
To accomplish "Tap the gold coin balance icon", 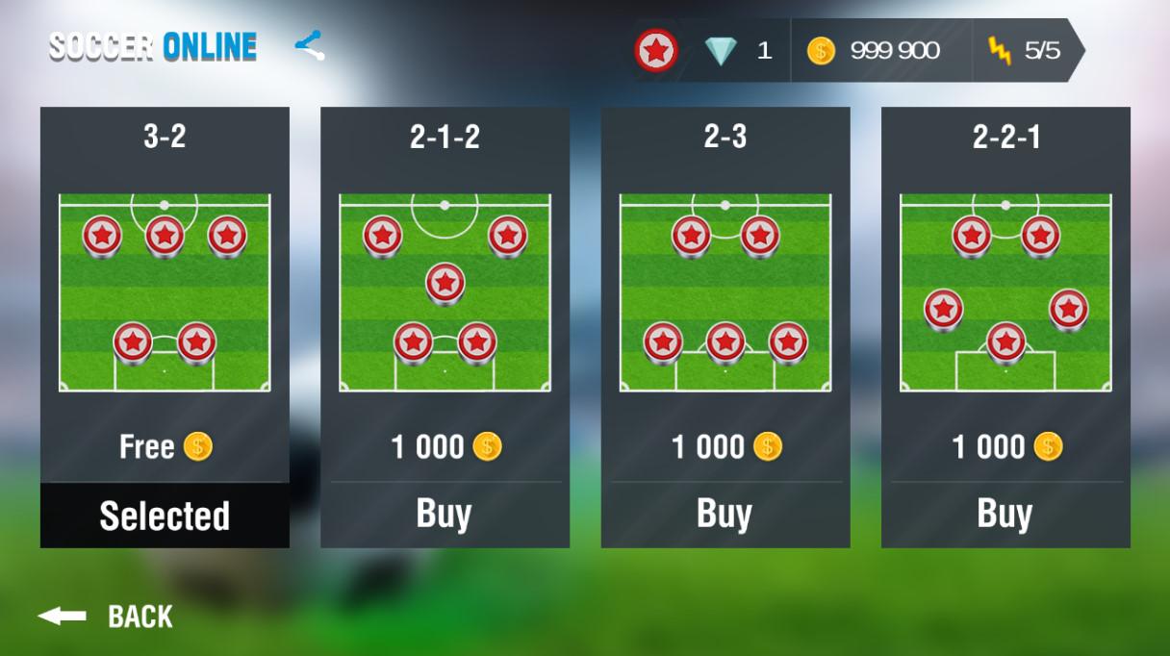I will point(821,50).
